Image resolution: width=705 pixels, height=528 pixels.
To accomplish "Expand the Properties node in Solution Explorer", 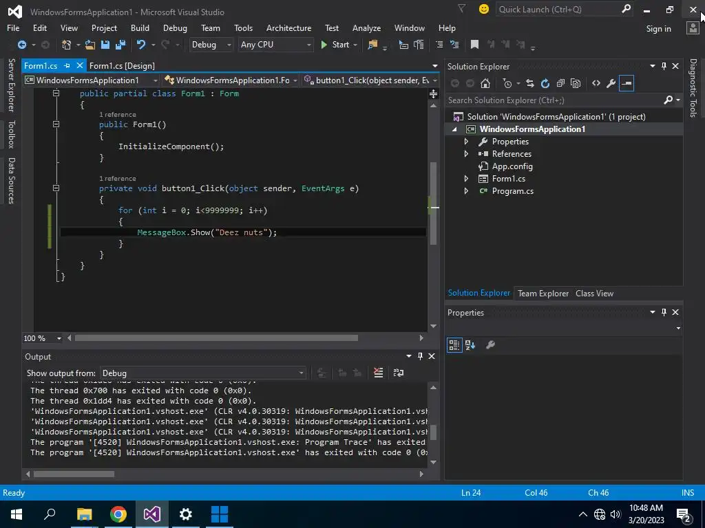I will point(466,142).
